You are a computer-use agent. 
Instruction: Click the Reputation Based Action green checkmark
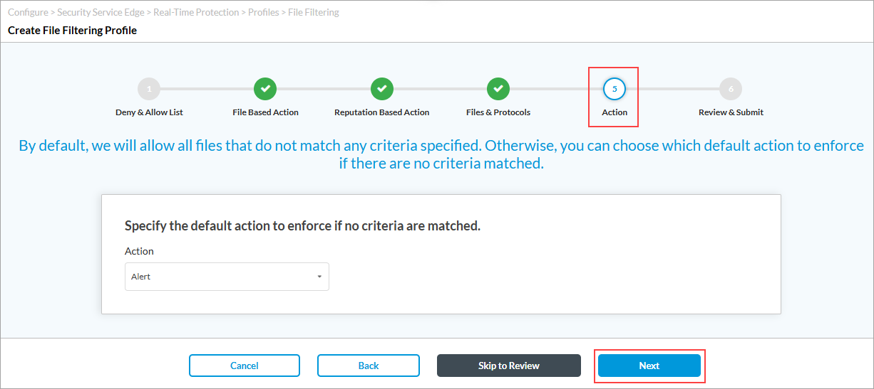coord(381,89)
